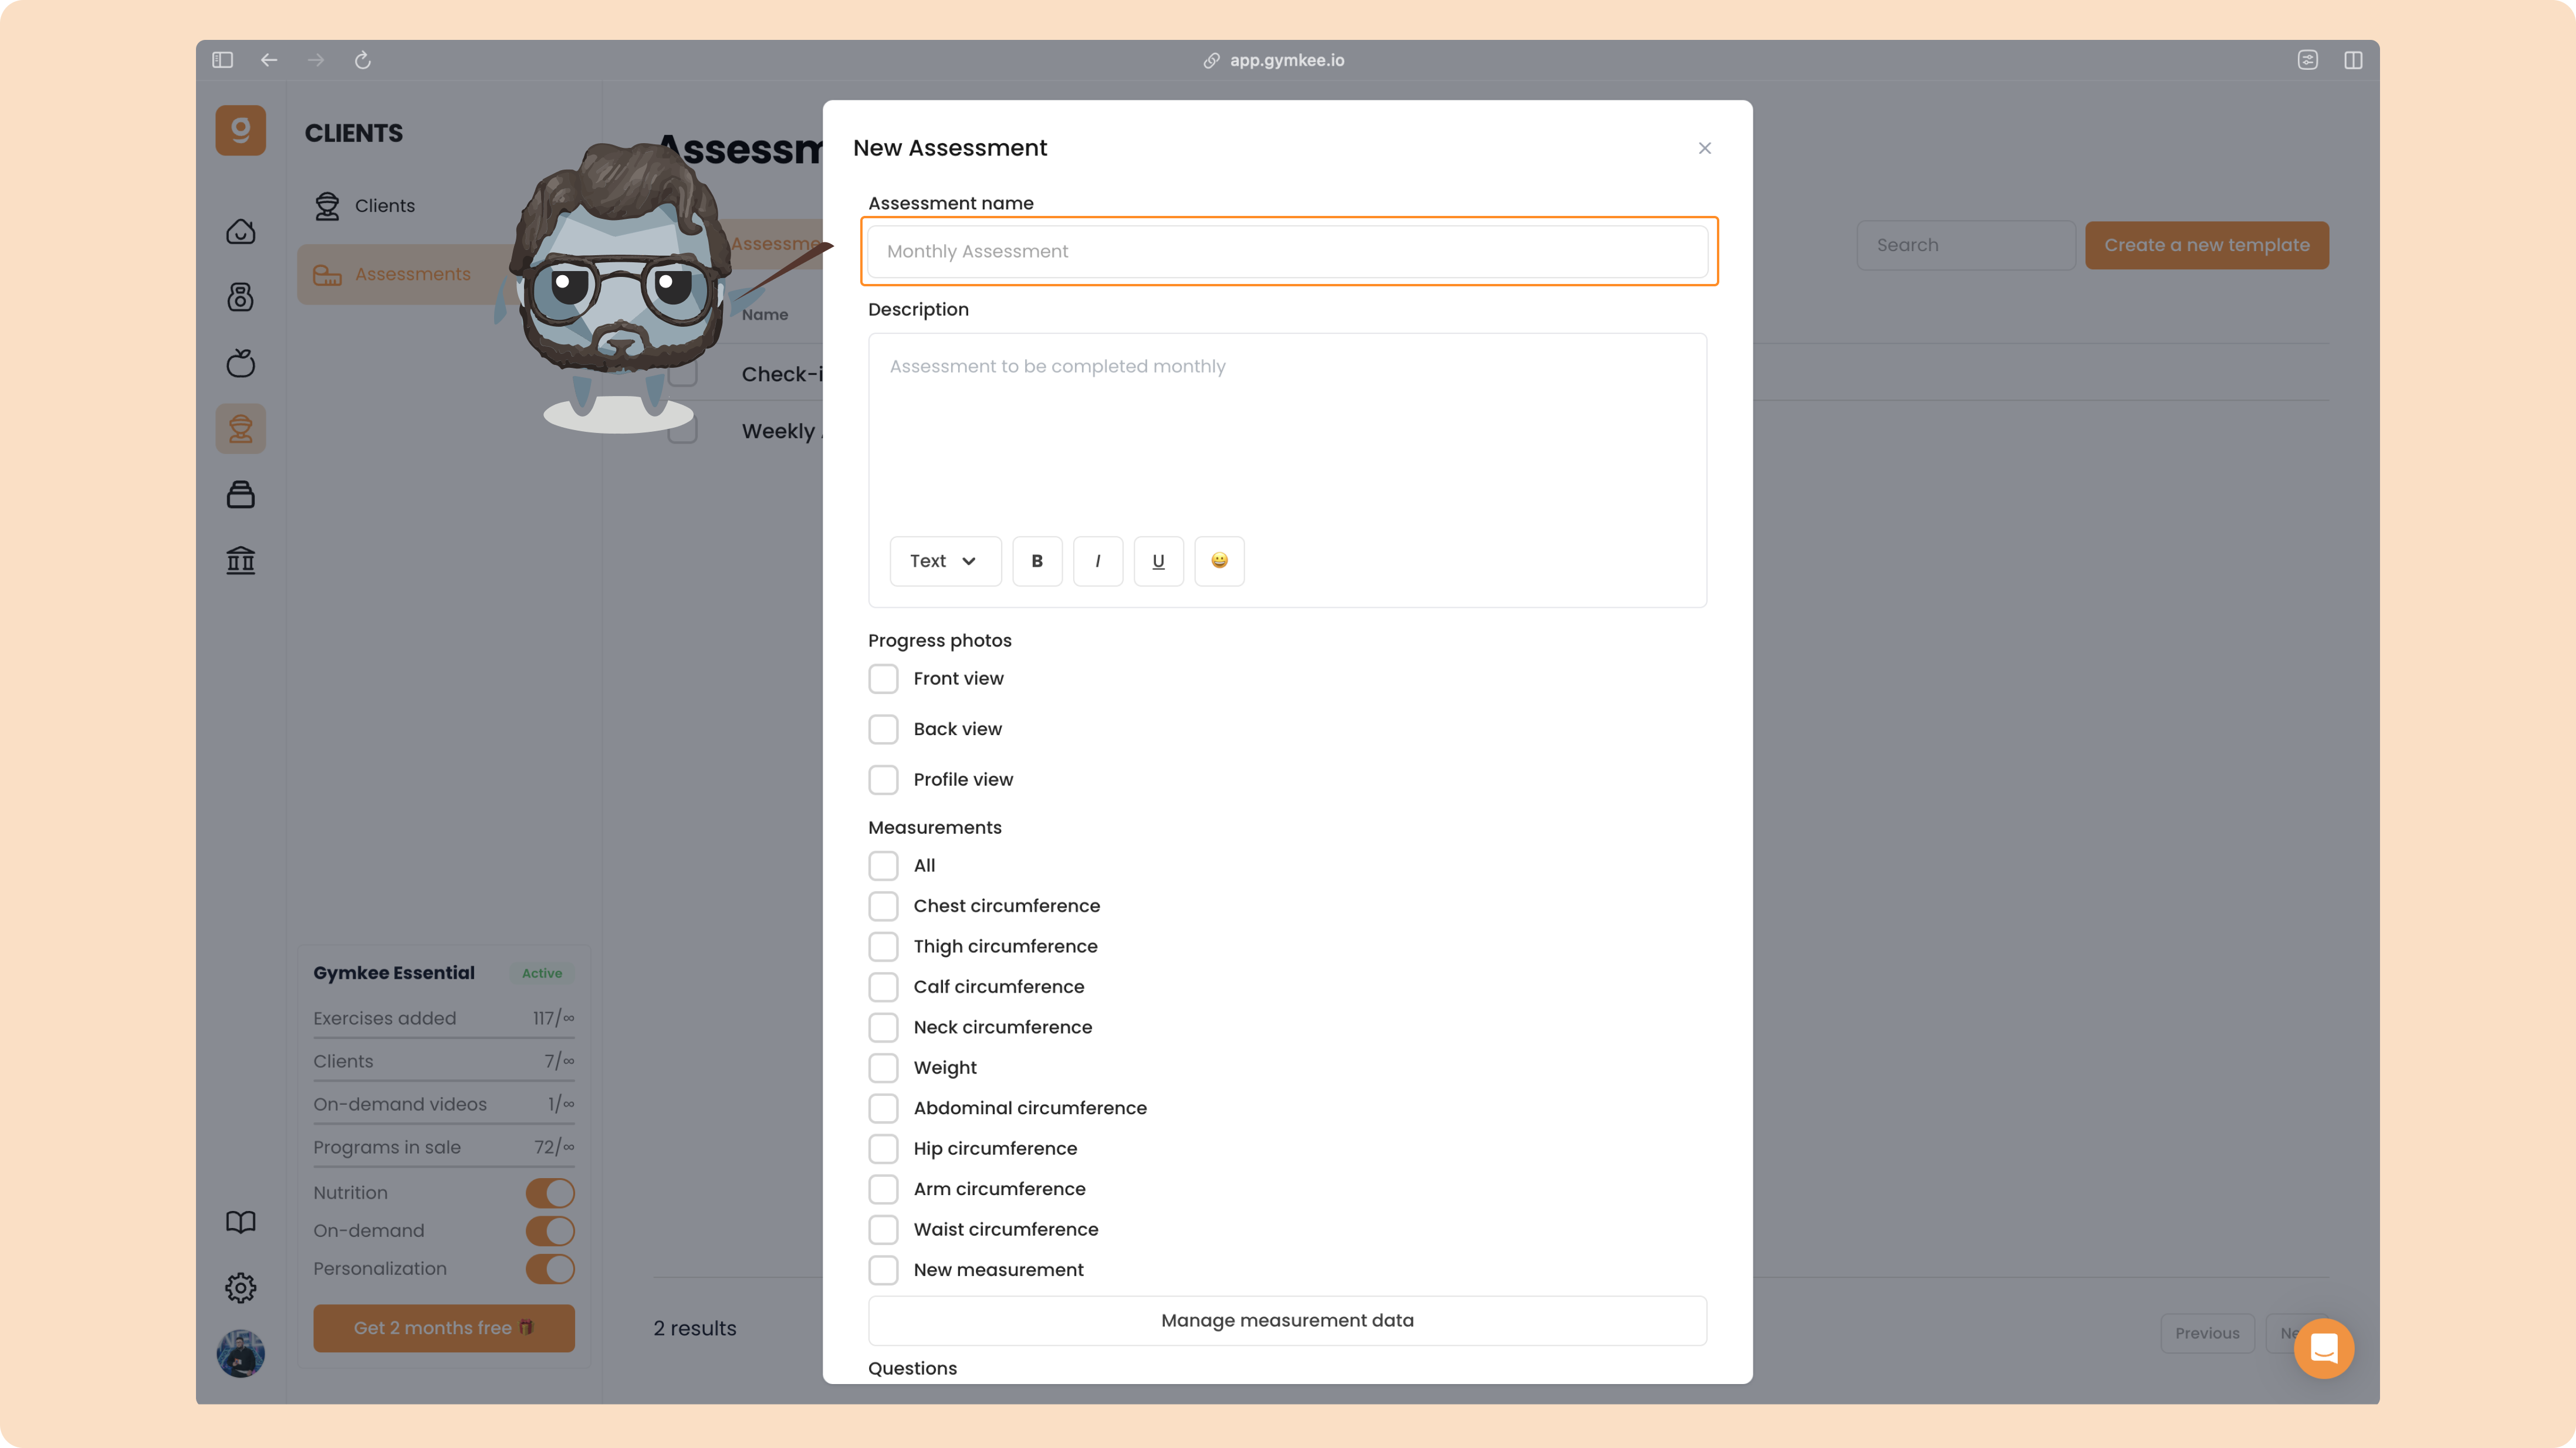This screenshot has width=2576, height=1448.
Task: Open settings gear in sidebar
Action: 240,1287
